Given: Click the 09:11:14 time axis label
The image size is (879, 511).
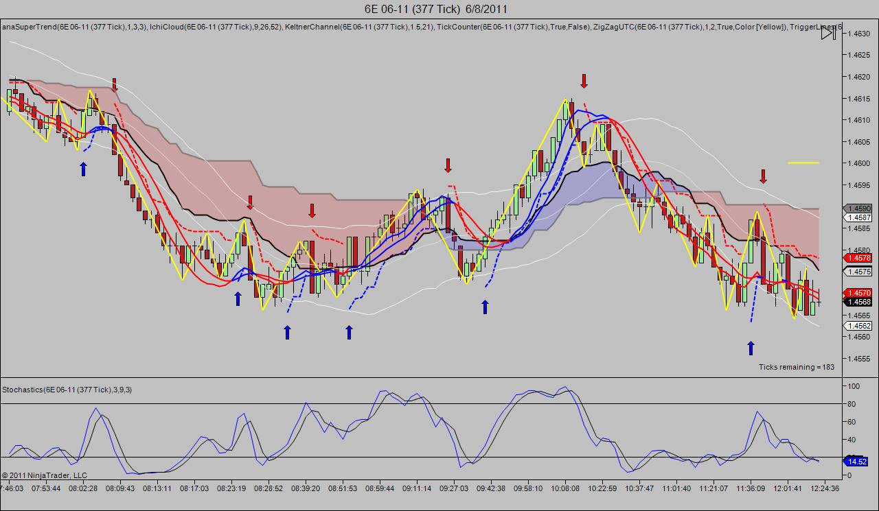Looking at the screenshot, I should click(x=417, y=489).
